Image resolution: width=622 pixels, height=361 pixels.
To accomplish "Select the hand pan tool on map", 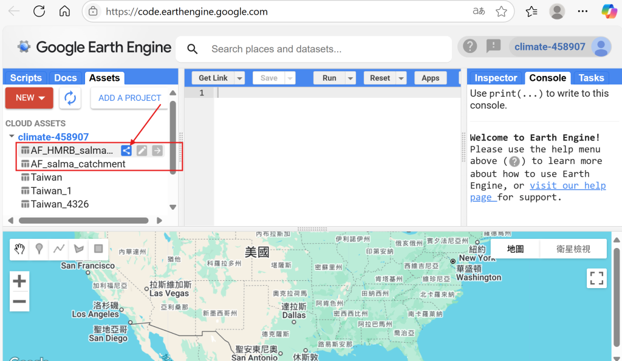I will tap(19, 249).
